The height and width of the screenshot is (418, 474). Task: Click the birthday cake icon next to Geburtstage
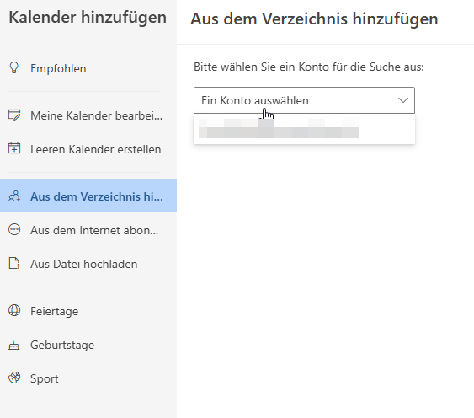click(x=14, y=345)
